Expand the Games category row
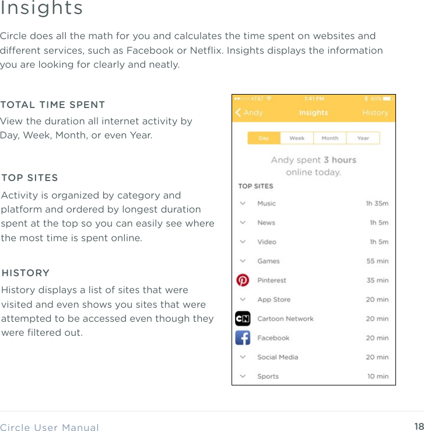 tap(243, 262)
